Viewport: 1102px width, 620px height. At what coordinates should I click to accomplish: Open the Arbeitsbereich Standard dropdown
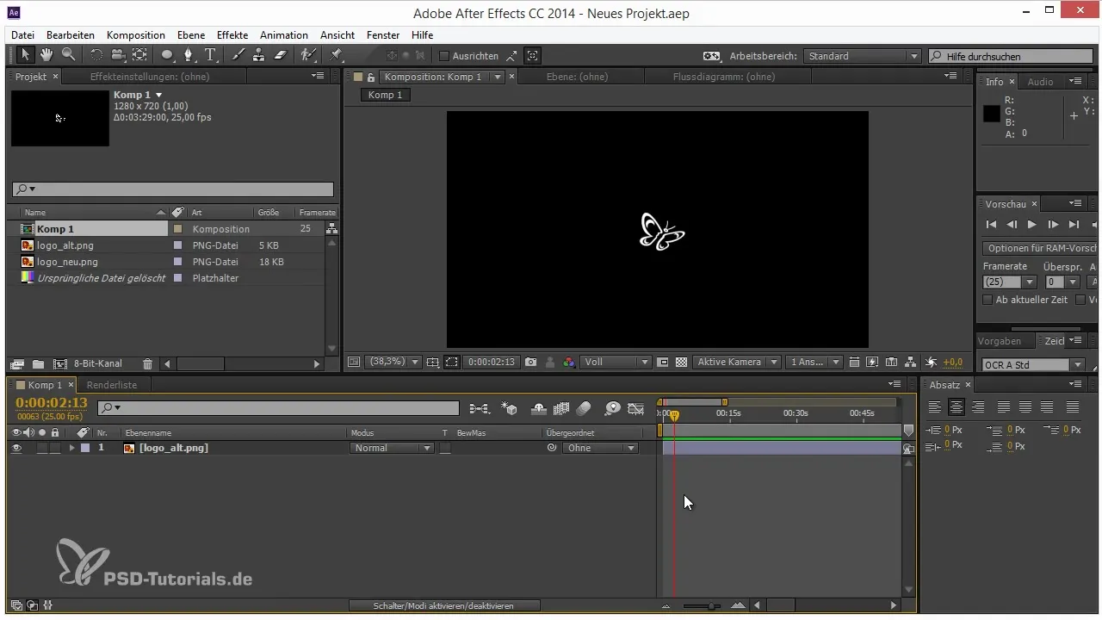[x=863, y=56]
